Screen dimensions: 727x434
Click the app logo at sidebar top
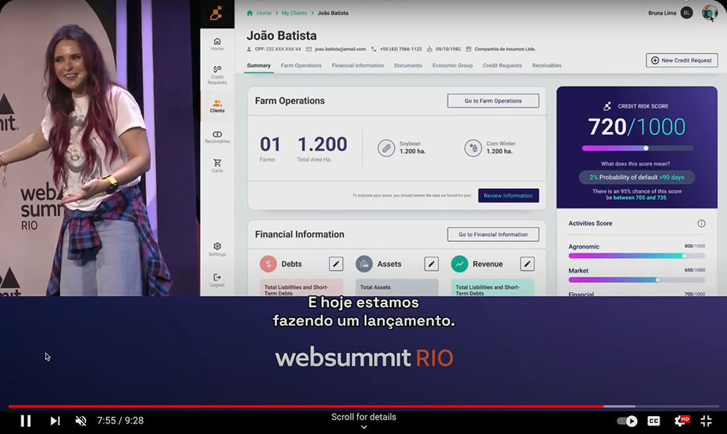pos(217,13)
